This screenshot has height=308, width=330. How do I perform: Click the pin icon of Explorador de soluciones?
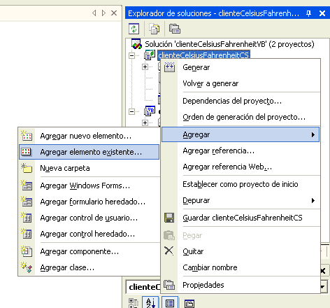pyautogui.click(x=308, y=13)
